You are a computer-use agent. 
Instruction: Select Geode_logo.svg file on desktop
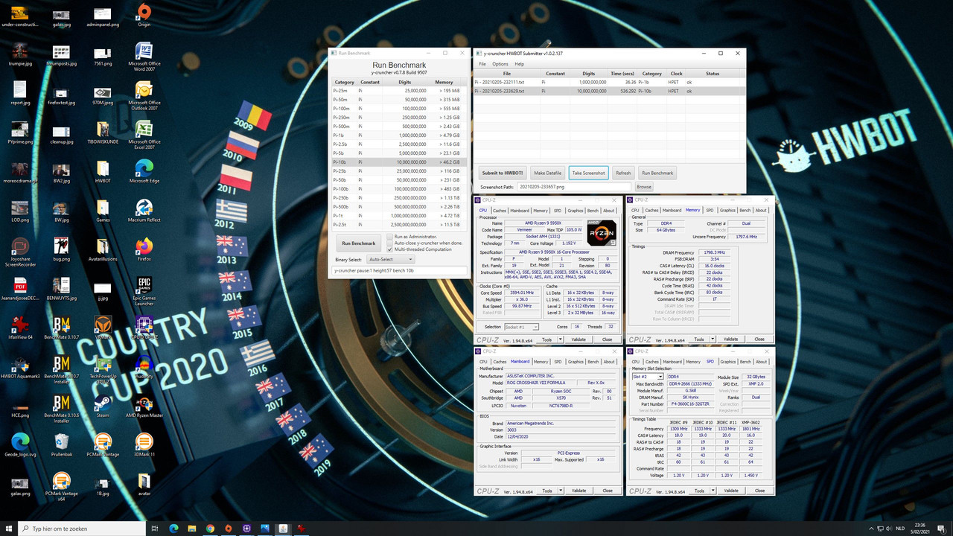click(20, 444)
